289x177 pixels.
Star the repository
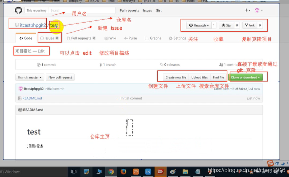click(x=226, y=25)
